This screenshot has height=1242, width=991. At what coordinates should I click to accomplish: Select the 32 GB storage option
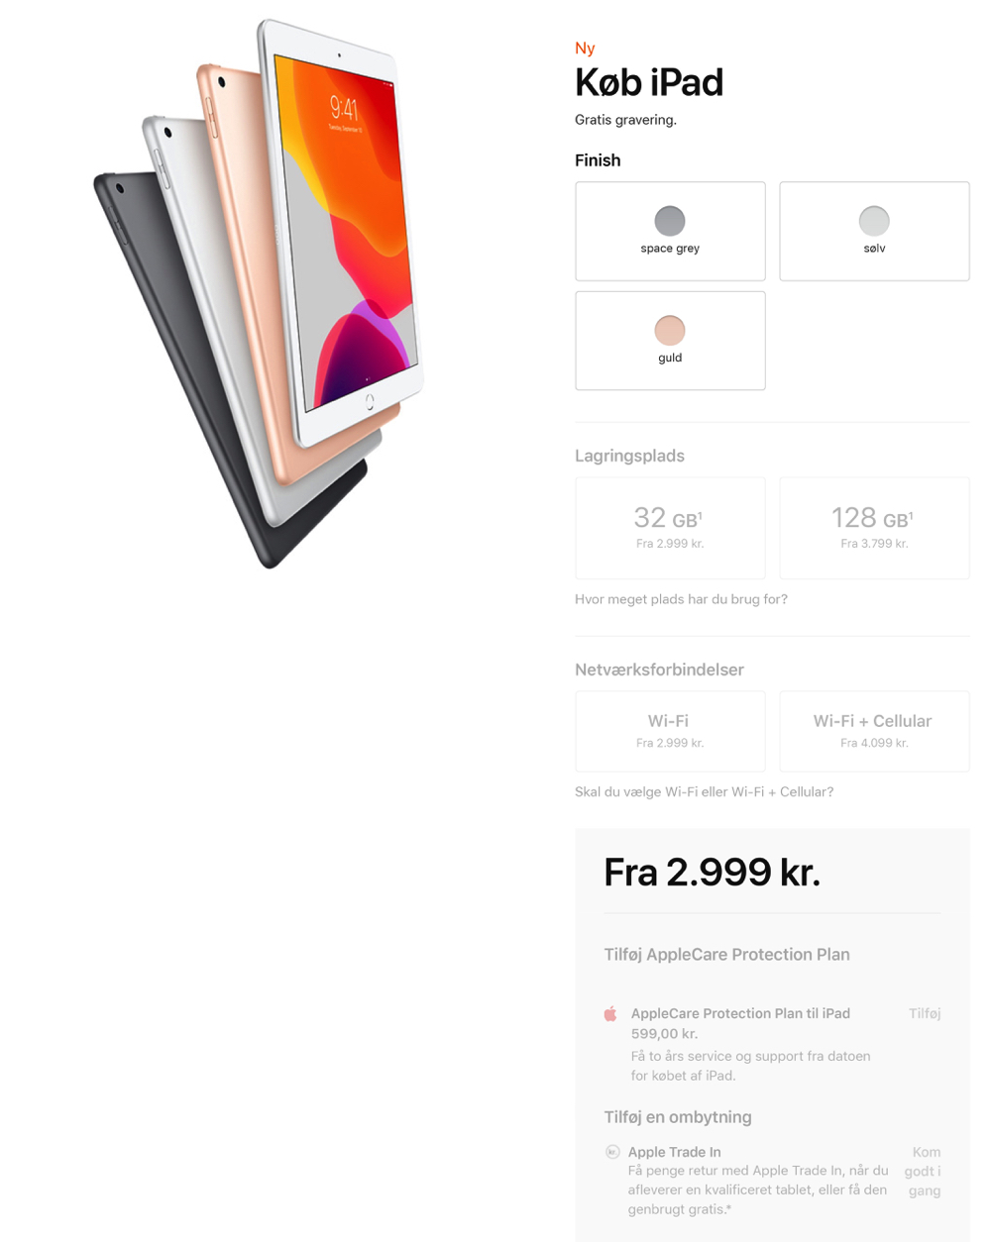click(670, 528)
